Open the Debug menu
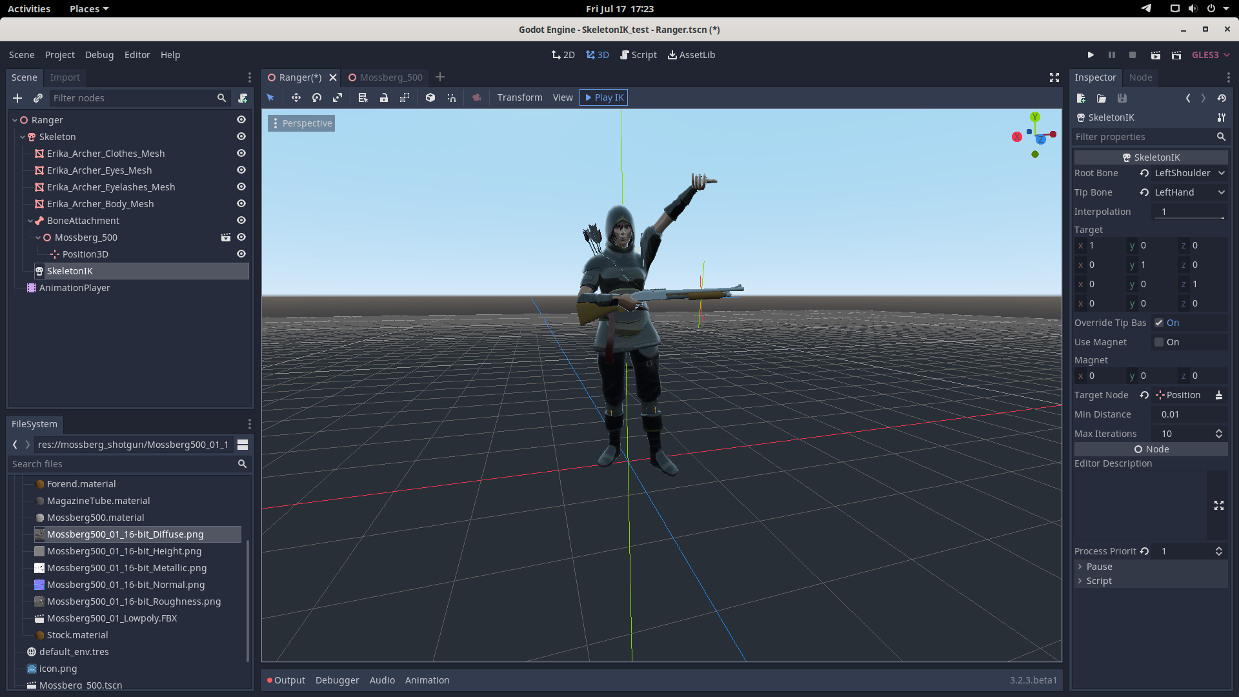 [99, 55]
